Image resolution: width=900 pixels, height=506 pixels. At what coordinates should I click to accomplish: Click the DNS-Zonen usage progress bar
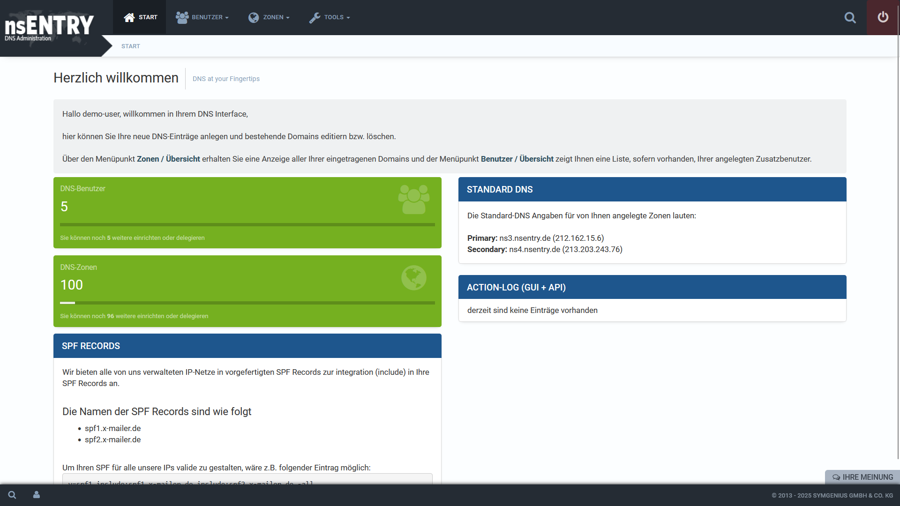pyautogui.click(x=247, y=303)
